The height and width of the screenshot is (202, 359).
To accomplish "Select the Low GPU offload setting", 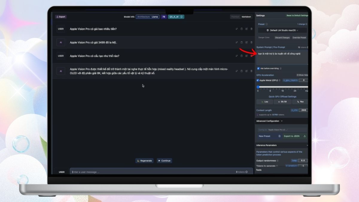I will [265, 102].
